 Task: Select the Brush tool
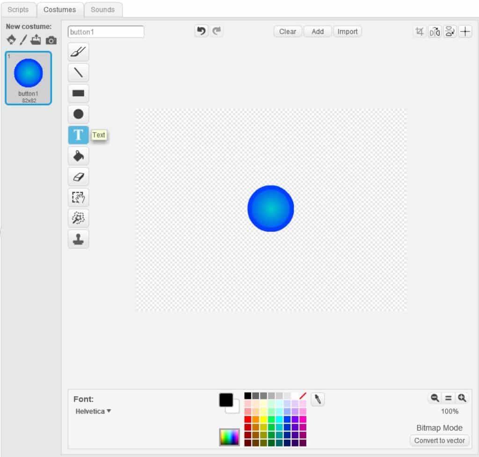pyautogui.click(x=78, y=52)
